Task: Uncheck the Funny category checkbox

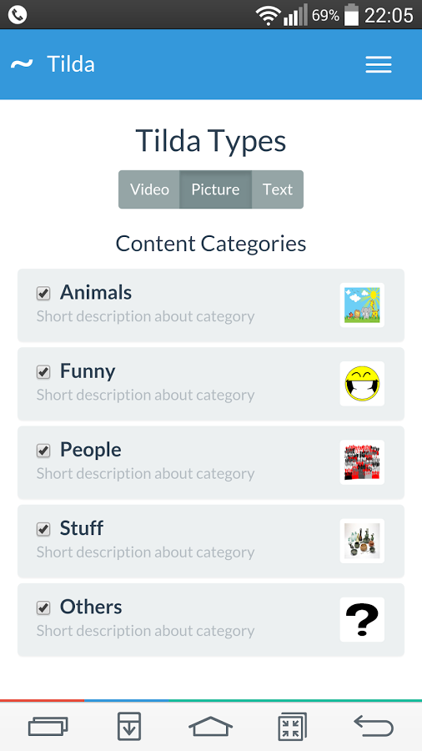Action: click(x=43, y=371)
